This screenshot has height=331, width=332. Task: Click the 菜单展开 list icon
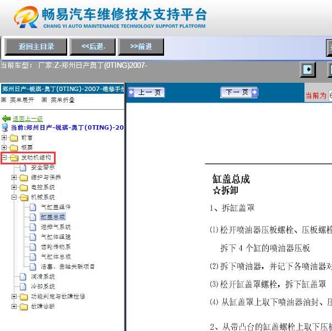click(4, 99)
